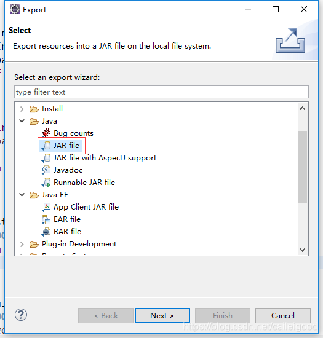Screen dimensions: 323x338
Task: Expand the Plug-in Development folder
Action: click(x=22, y=244)
